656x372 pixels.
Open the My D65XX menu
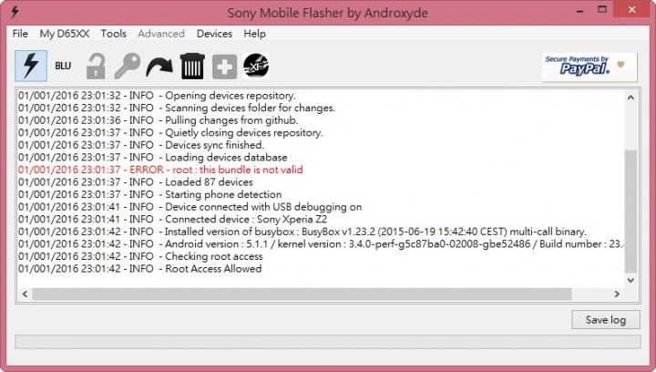click(x=65, y=34)
